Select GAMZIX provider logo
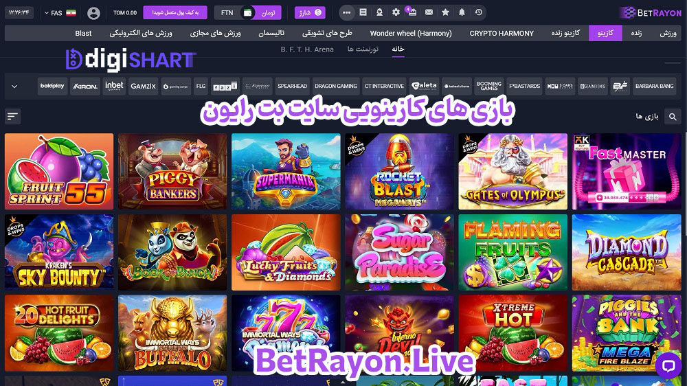 coord(144,87)
